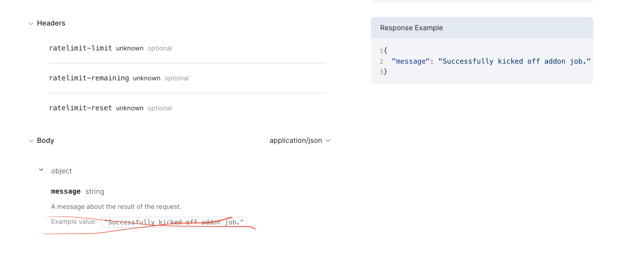Select the ratelimit-remaining header name

click(89, 78)
